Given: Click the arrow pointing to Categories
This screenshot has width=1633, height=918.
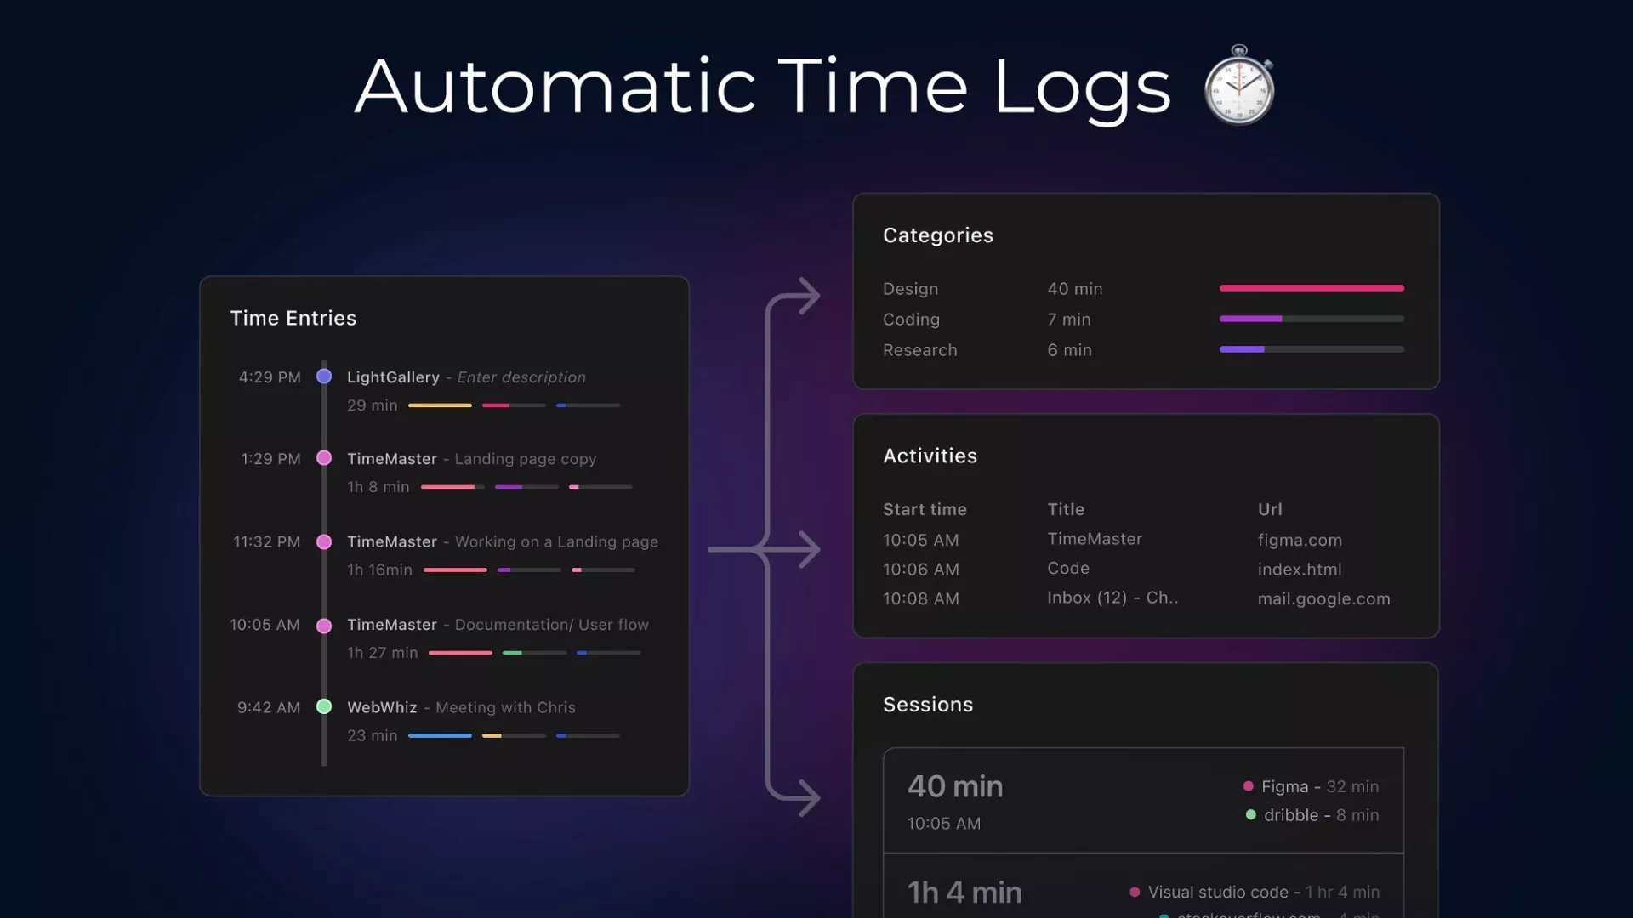Looking at the screenshot, I should (x=805, y=296).
